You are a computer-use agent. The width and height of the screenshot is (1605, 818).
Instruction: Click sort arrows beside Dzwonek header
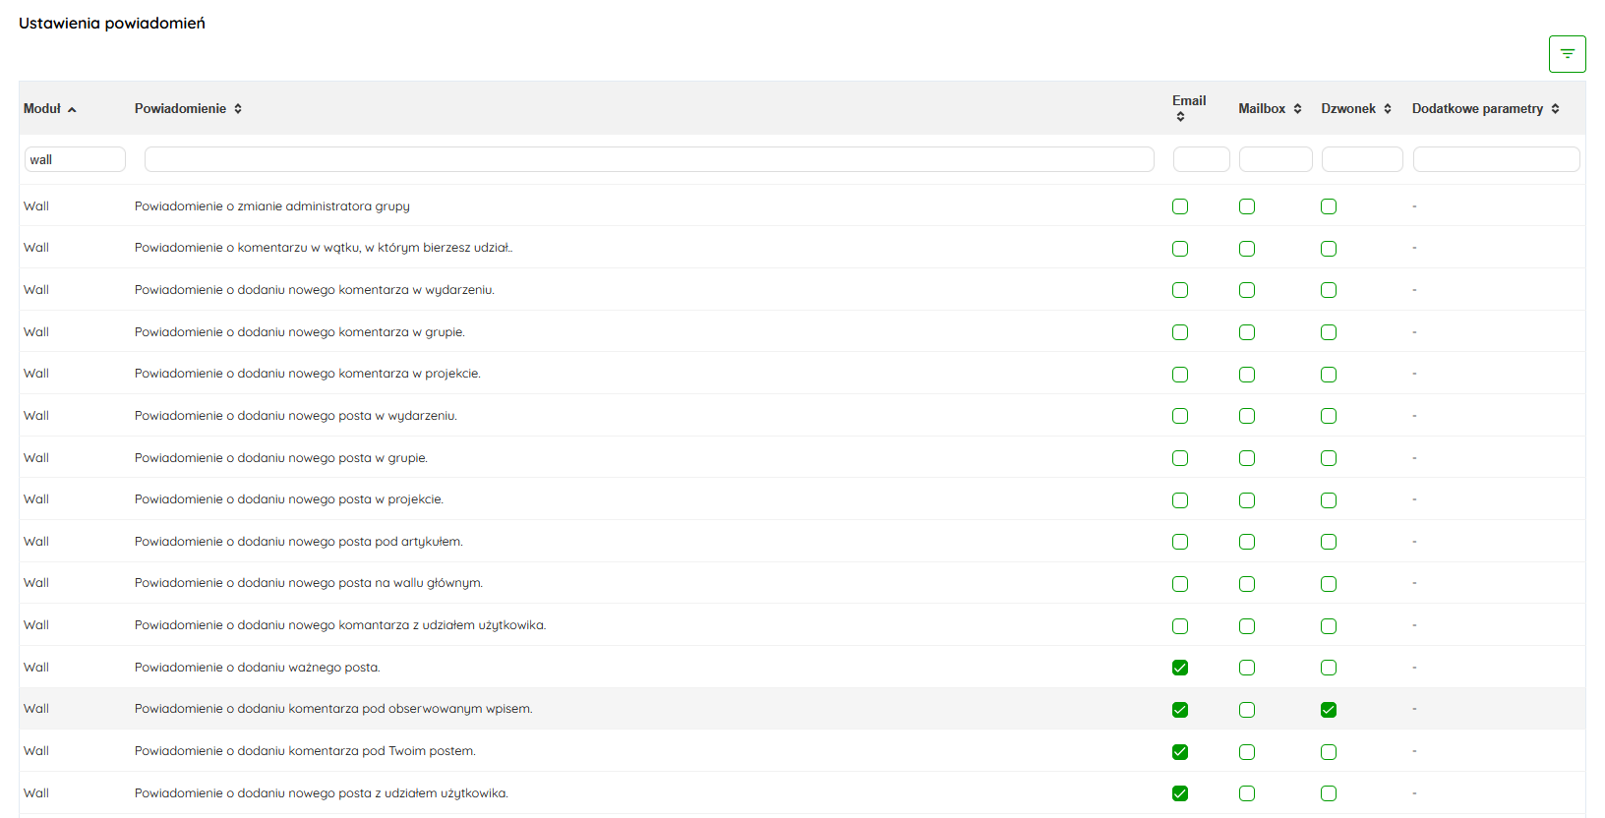point(1388,109)
